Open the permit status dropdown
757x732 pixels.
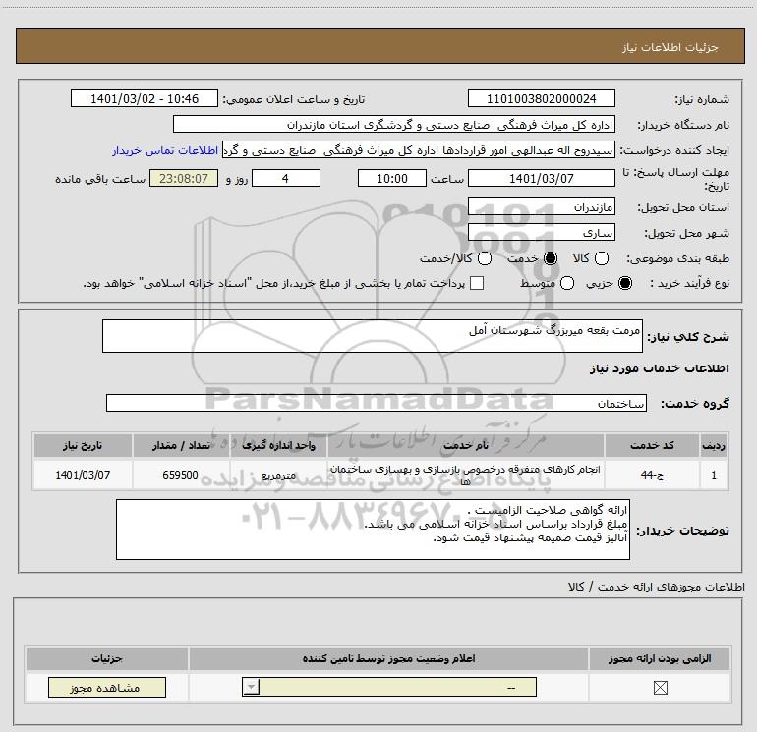(389, 687)
